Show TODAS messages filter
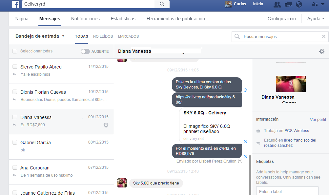The height and width of the screenshot is (195, 329). tap(82, 36)
